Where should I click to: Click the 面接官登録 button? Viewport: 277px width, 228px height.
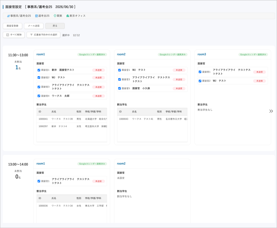[13, 26]
